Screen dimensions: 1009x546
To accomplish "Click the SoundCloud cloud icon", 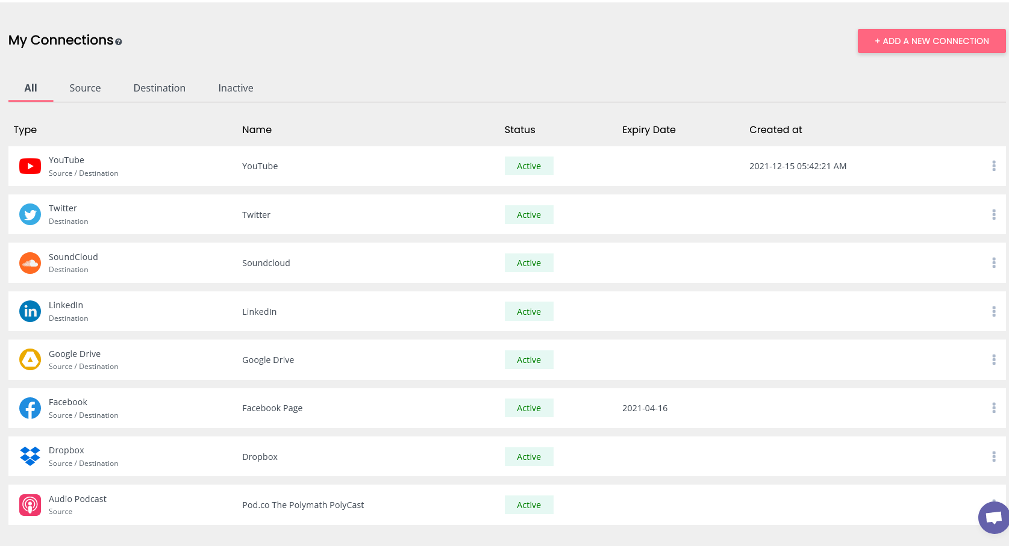I will (x=30, y=263).
